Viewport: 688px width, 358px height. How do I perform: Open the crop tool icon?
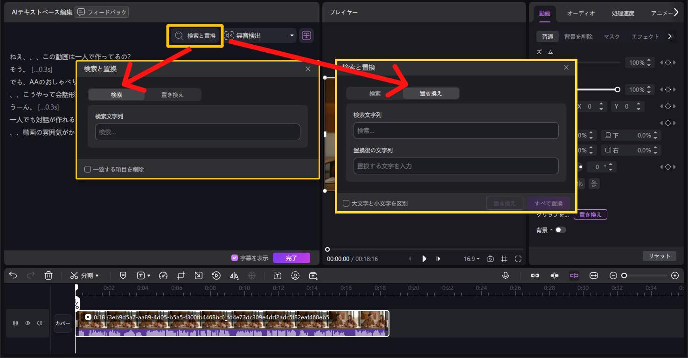point(181,275)
